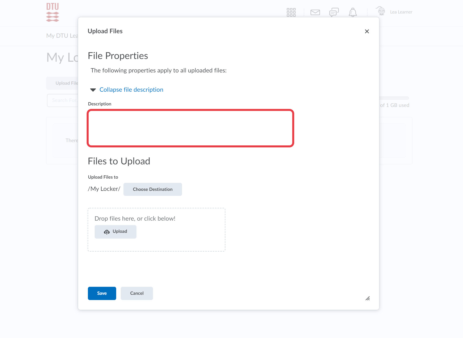Cancel the file upload
Viewport: 463px width, 338px height.
tap(137, 293)
